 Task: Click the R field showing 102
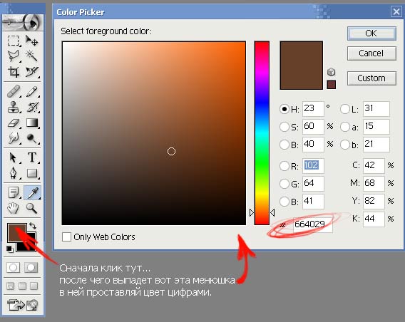[x=313, y=166]
